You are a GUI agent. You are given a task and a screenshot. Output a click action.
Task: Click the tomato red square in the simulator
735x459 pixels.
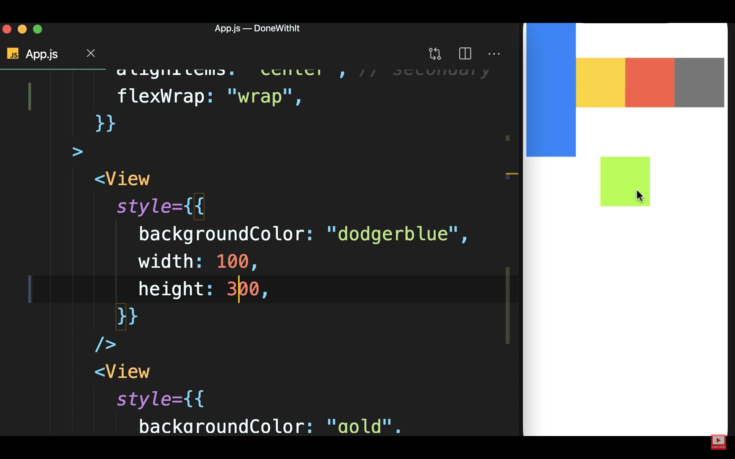pyautogui.click(x=650, y=83)
